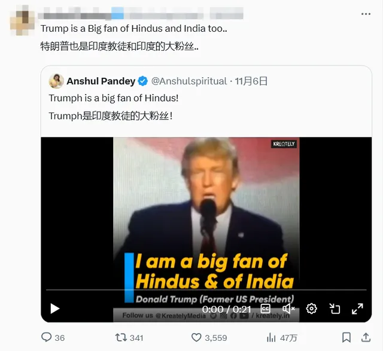The width and height of the screenshot is (383, 351).
Task: Share this post via share icon
Action: [364, 337]
